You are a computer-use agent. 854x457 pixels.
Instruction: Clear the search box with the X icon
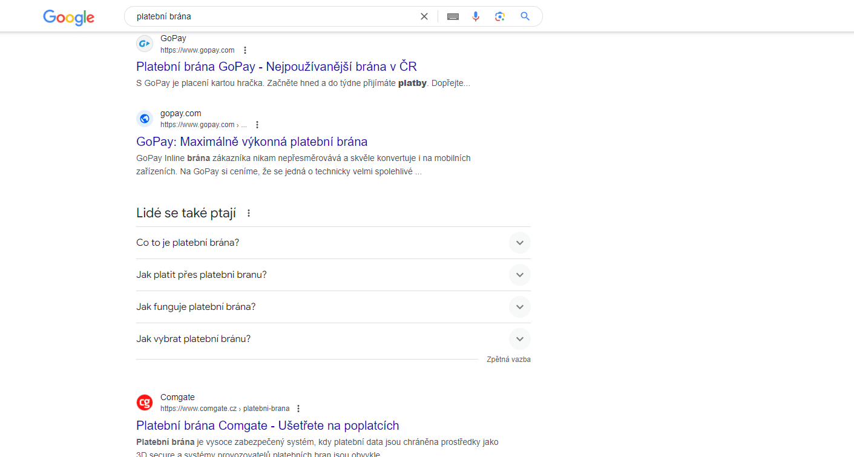coord(424,16)
